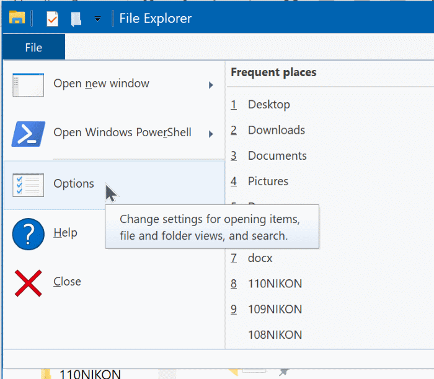Select Open Windows PowerShell menu entry
This screenshot has width=434, height=379.
click(x=114, y=133)
